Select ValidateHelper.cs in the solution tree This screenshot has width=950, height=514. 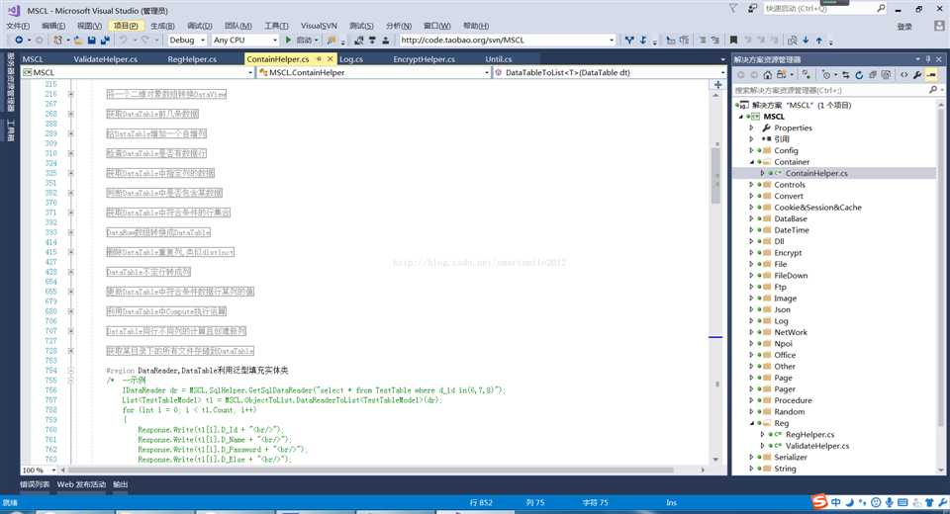(817, 446)
